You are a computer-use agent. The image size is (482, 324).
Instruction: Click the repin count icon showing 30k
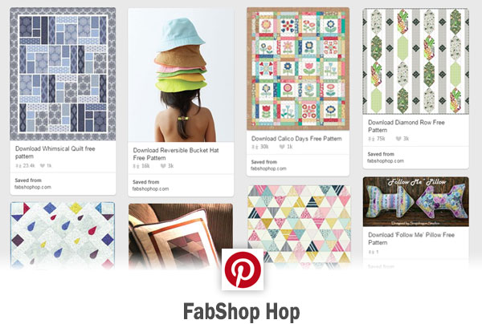[x=255, y=147]
